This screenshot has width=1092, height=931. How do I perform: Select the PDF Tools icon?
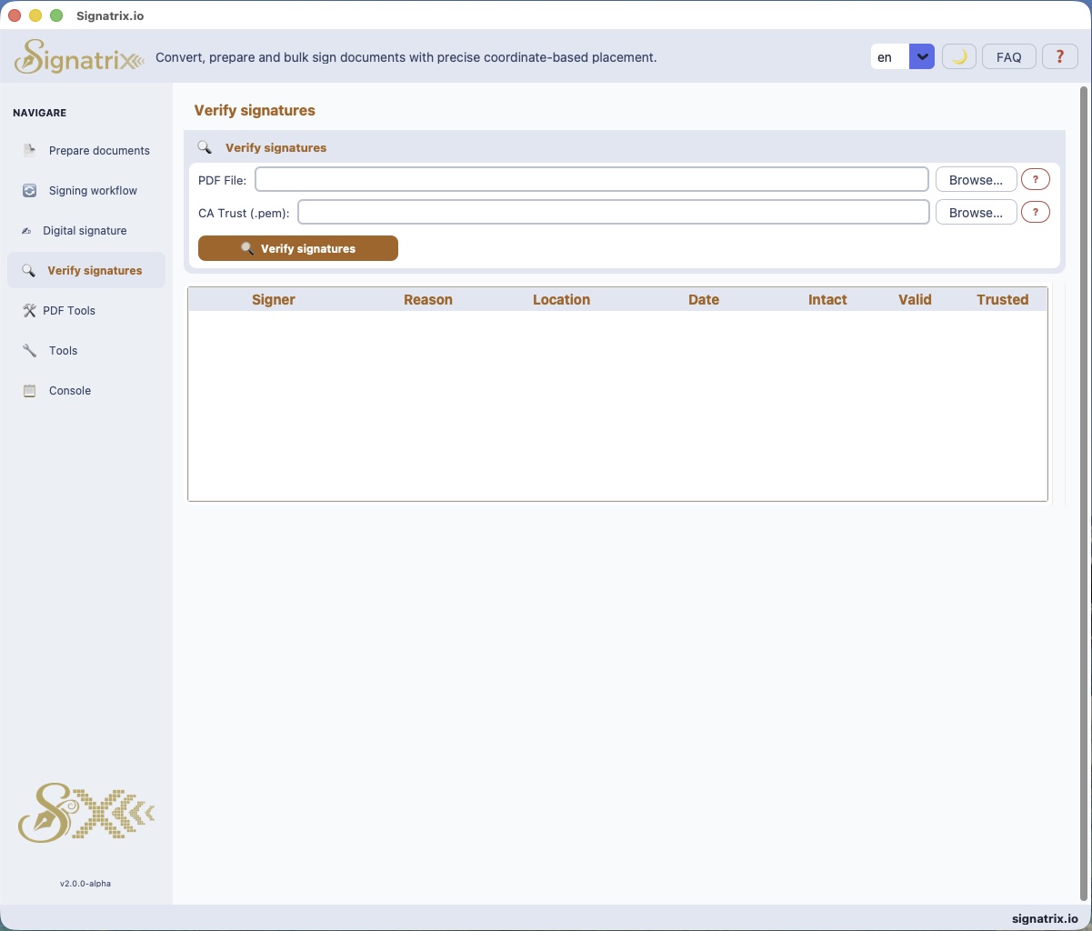click(x=28, y=310)
